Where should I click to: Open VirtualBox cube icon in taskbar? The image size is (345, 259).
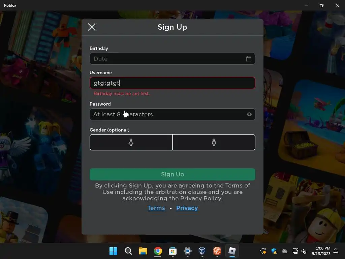[x=202, y=251]
